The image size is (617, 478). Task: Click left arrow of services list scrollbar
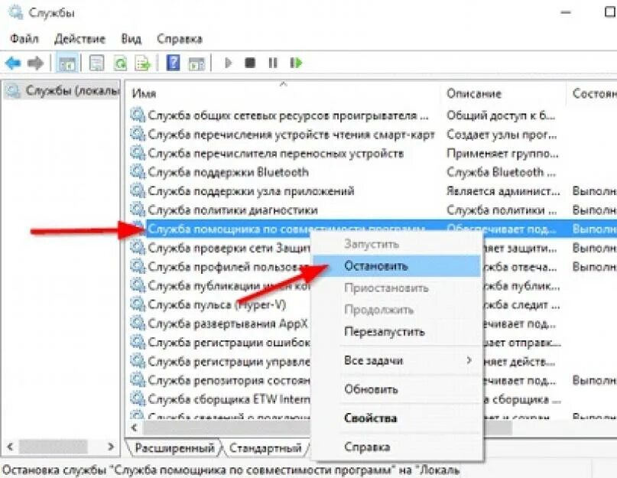pos(135,428)
